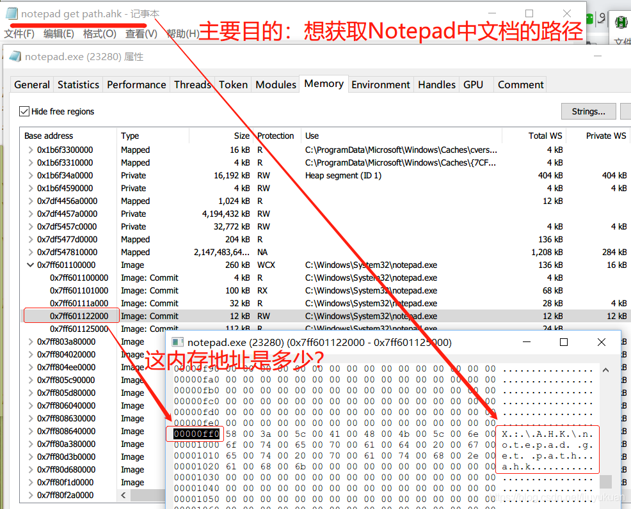This screenshot has height=509, width=631.
Task: Select row 0x7ff804020000
Action: pos(93,355)
